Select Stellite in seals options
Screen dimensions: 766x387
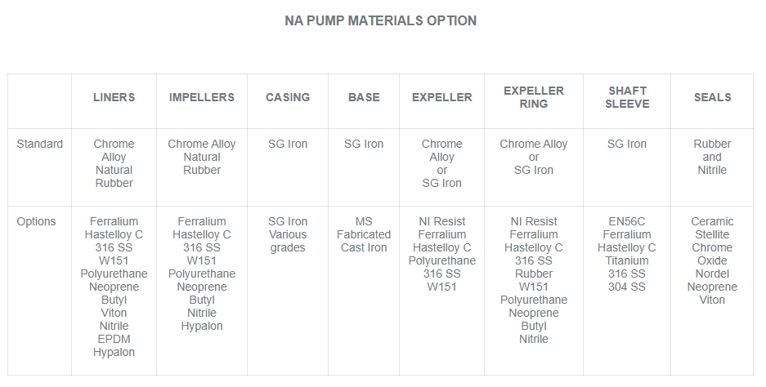[712, 235]
